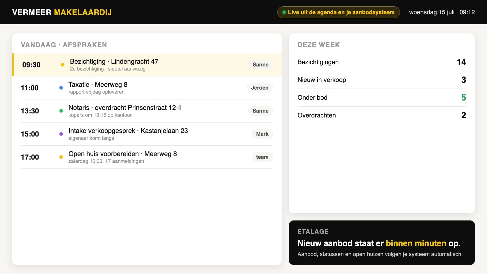The width and height of the screenshot is (487, 274).
Task: Select the Sanne tag on the 09:30 appointment
Action: click(x=260, y=65)
